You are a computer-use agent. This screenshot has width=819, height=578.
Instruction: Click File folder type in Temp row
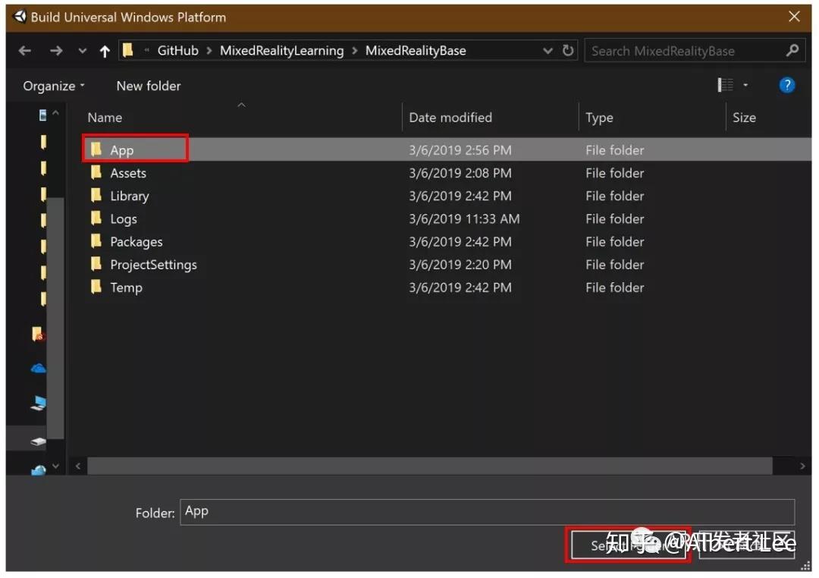tap(615, 288)
